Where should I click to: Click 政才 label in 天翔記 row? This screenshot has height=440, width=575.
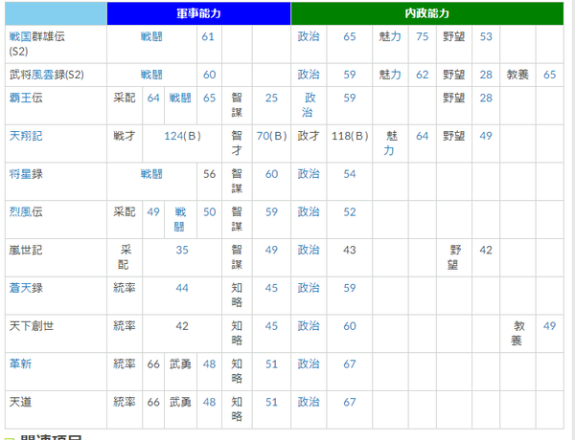point(309,136)
